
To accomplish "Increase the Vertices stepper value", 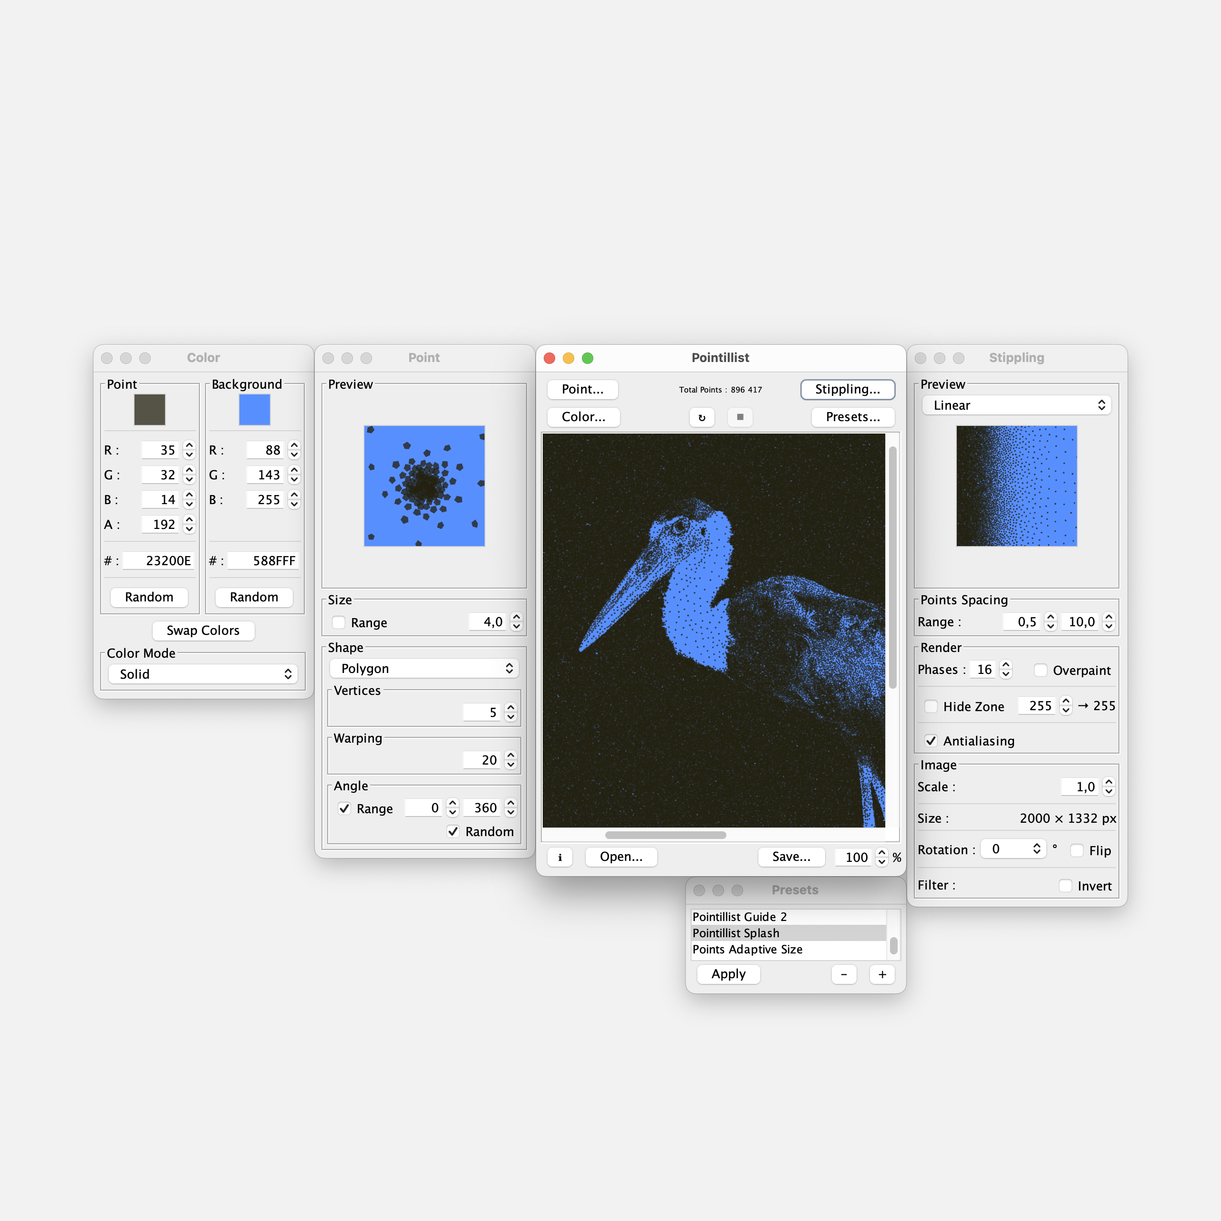I will [x=511, y=707].
